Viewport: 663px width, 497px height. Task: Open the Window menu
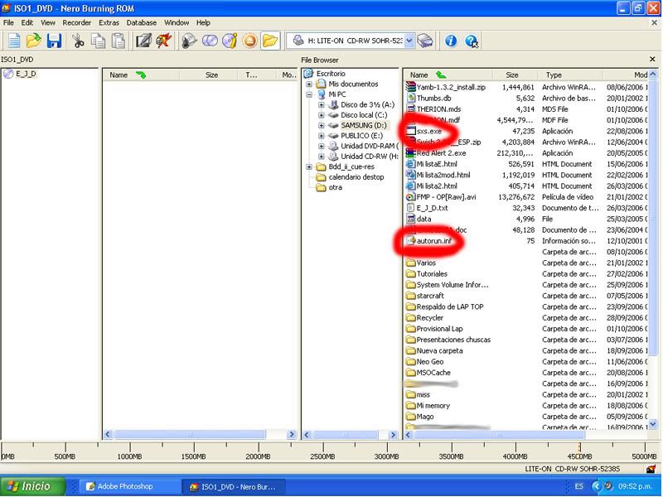tap(177, 23)
